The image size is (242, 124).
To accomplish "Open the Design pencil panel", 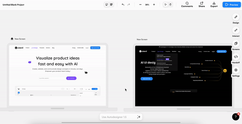I will [236, 18].
